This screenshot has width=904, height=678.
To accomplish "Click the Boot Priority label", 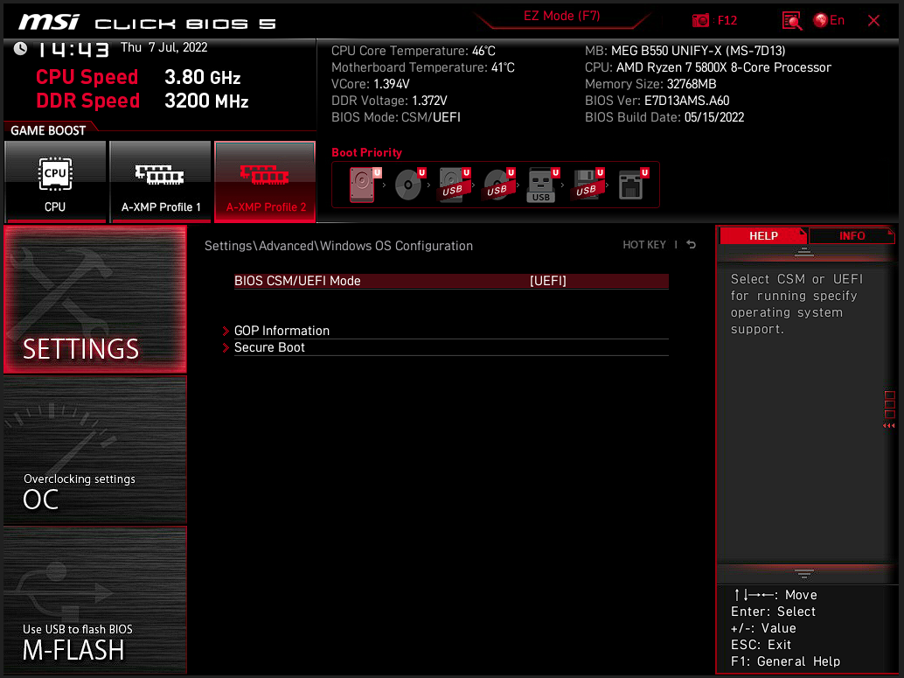I will [x=366, y=152].
